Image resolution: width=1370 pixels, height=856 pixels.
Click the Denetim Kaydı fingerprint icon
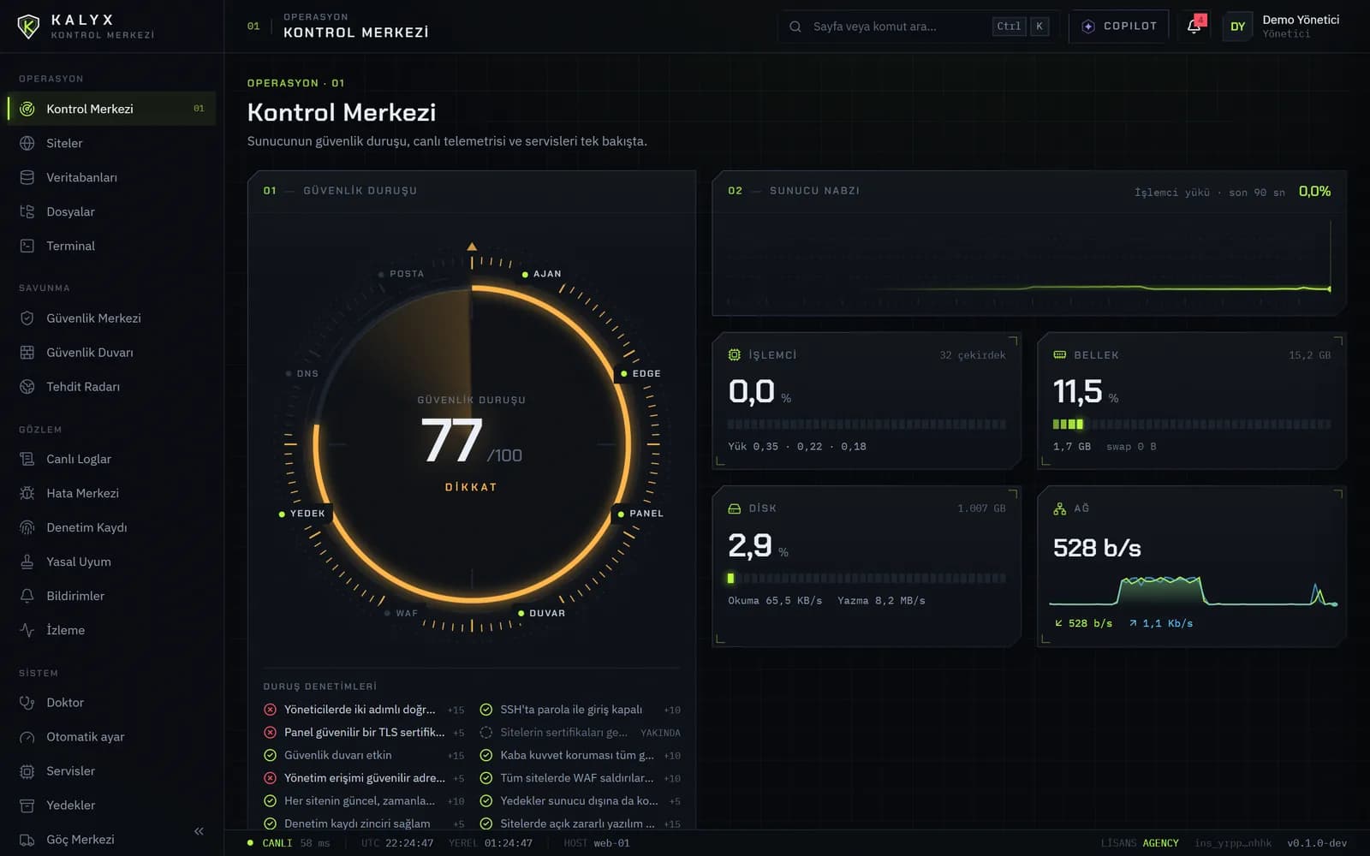(27, 527)
